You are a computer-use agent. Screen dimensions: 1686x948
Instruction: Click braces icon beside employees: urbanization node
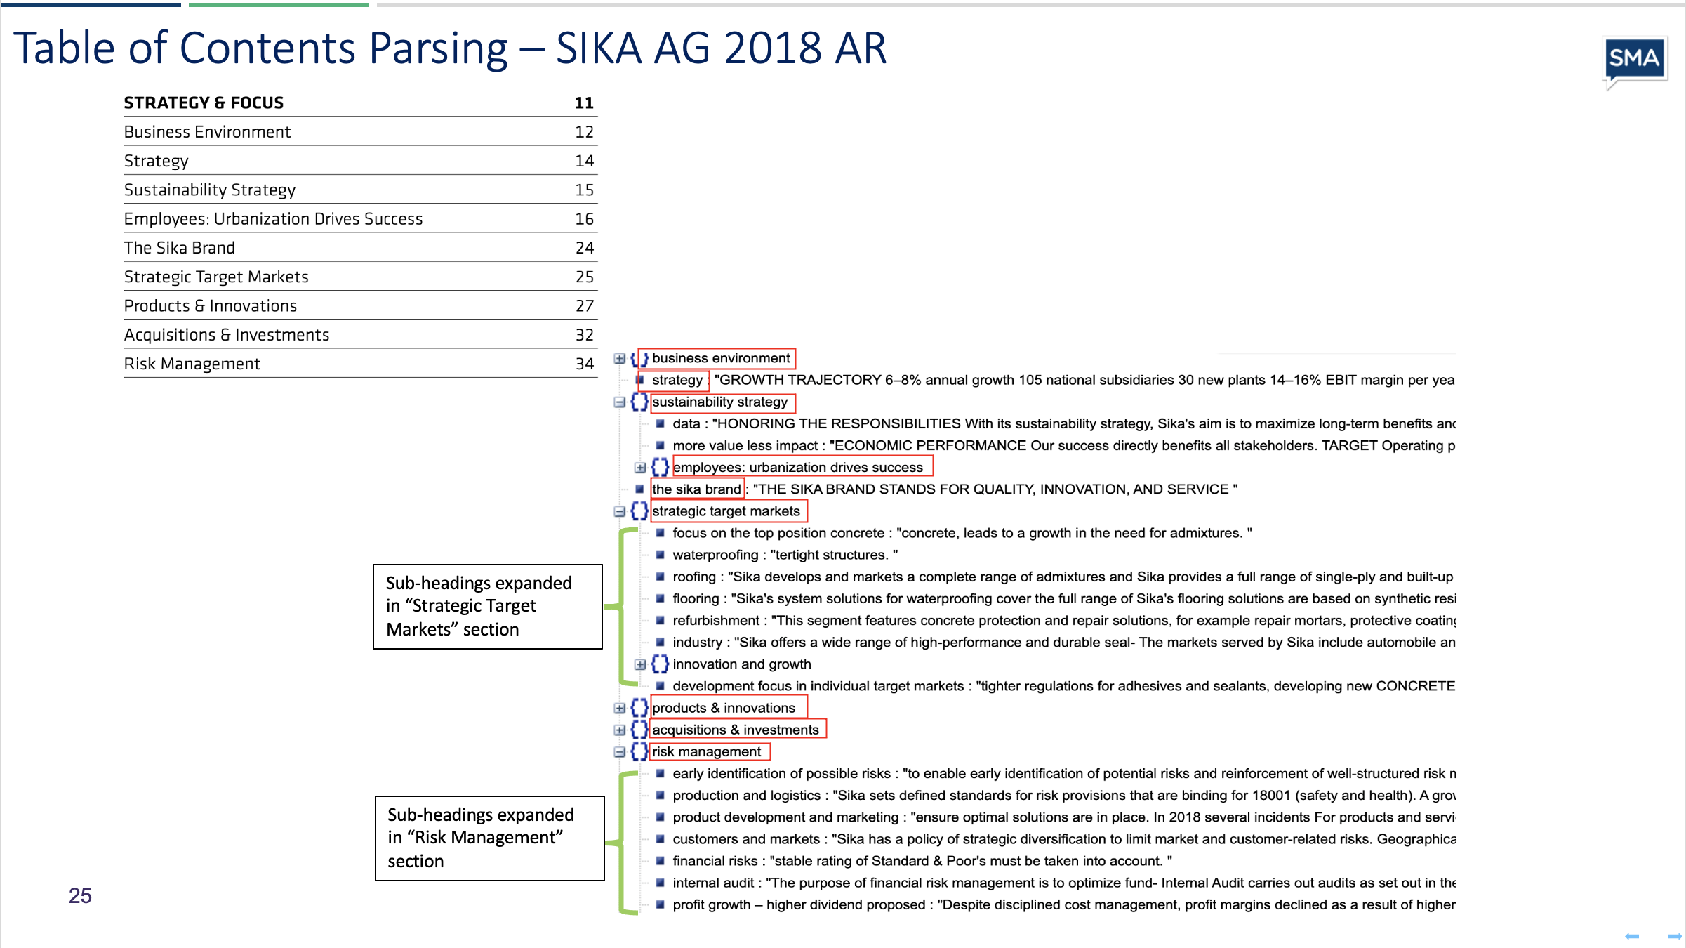tap(660, 467)
